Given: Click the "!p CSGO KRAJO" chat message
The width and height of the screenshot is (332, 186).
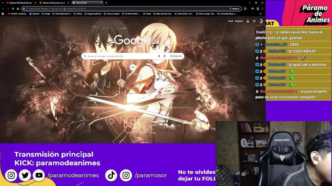Looking at the screenshot, I should pyautogui.click(x=302, y=51).
